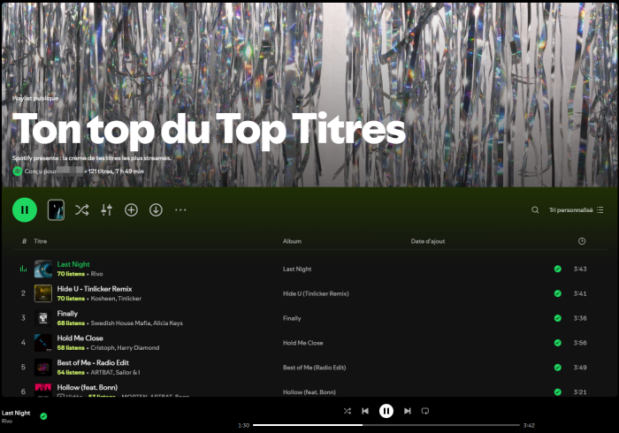619x433 pixels.
Task: Pause playback in the bottom player bar
Action: pos(386,411)
